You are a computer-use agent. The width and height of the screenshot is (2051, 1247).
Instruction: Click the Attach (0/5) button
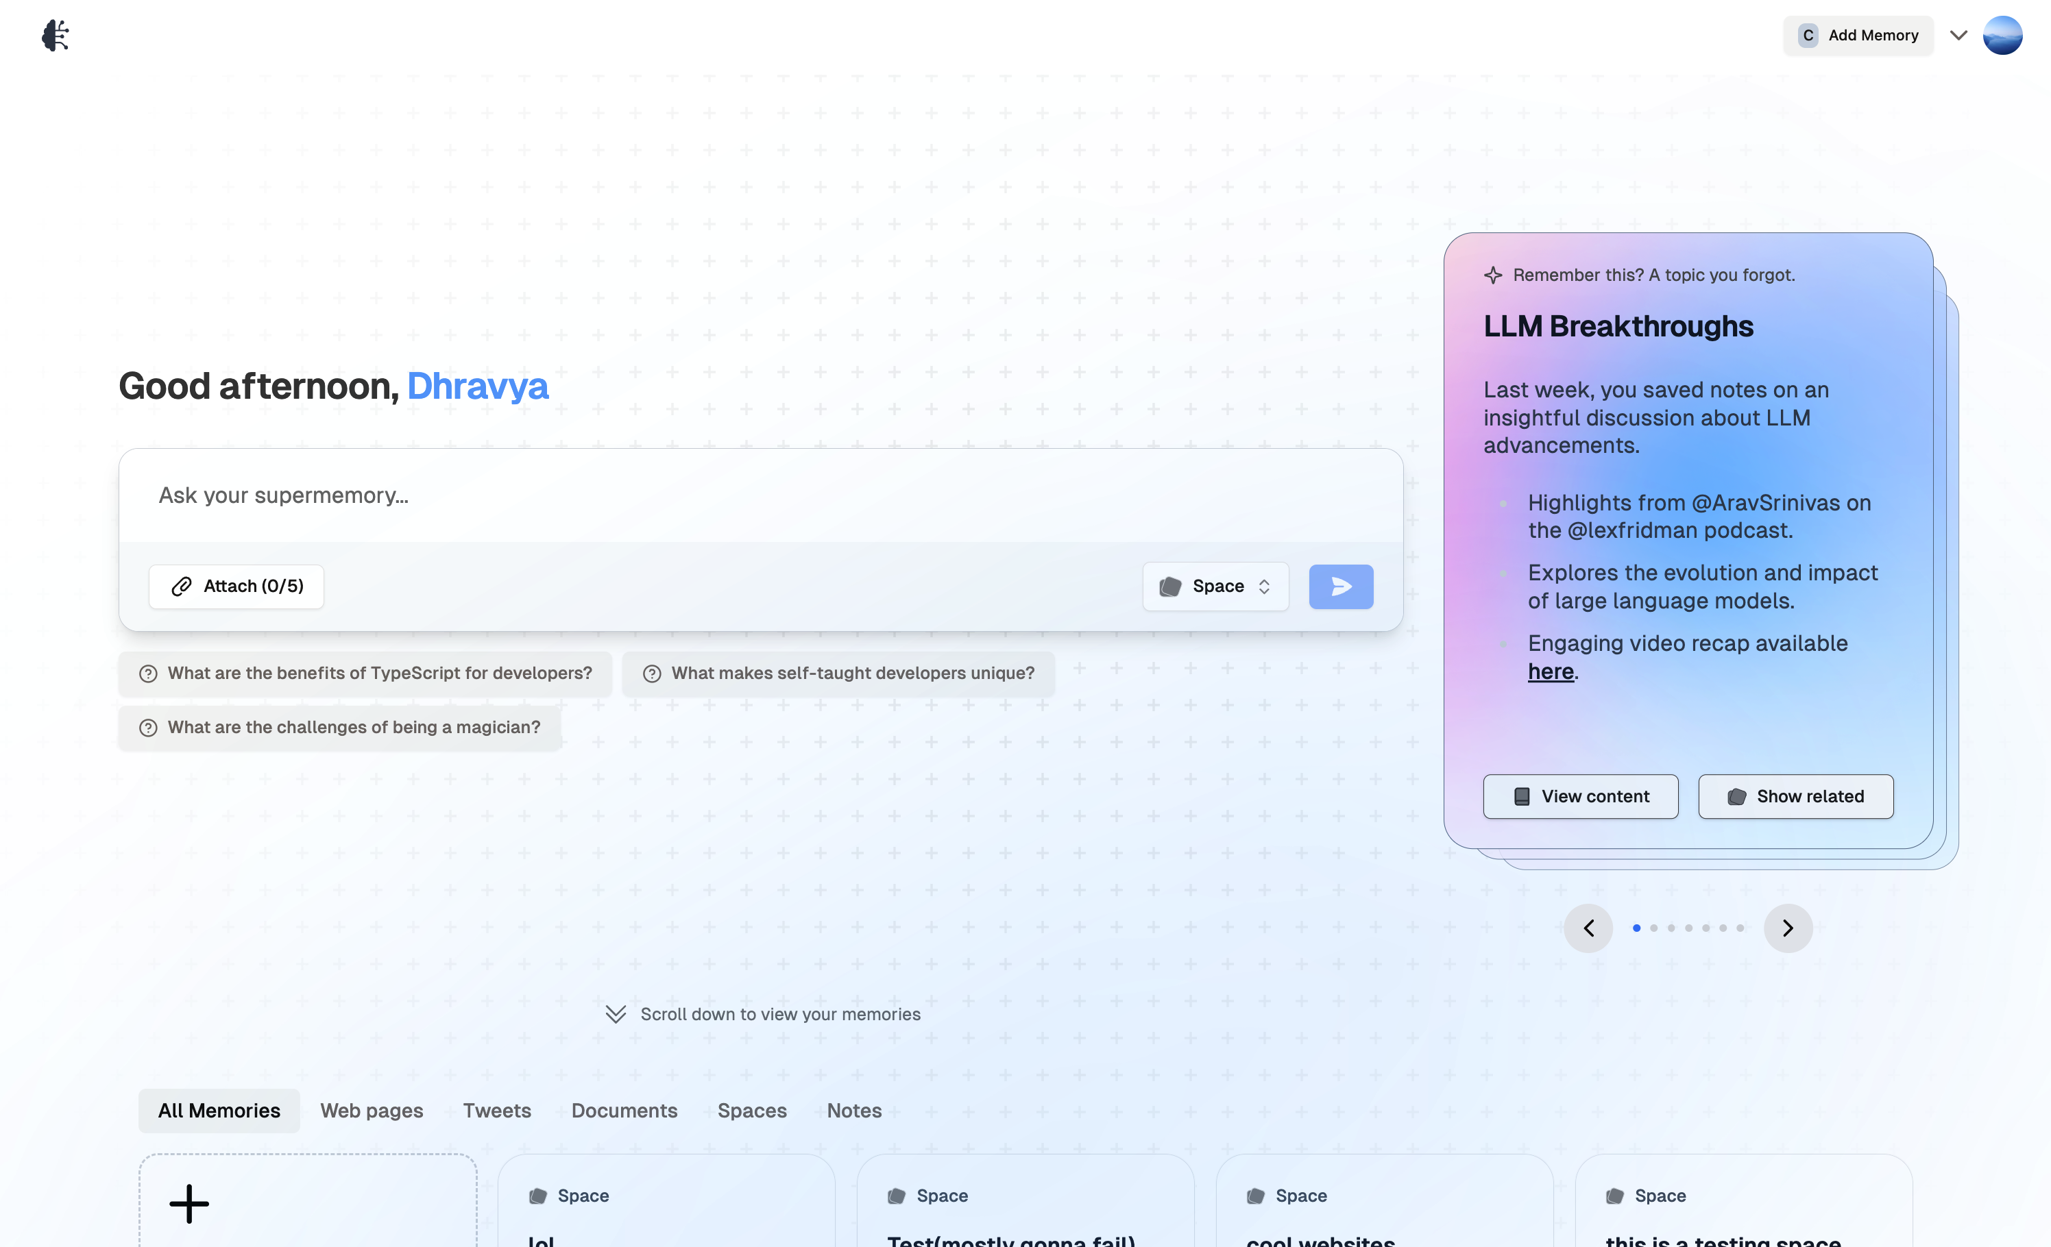(x=236, y=587)
